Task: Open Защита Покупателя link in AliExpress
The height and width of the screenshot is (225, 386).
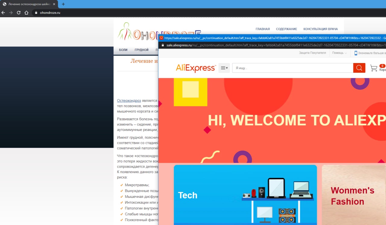Action: pos(312,53)
